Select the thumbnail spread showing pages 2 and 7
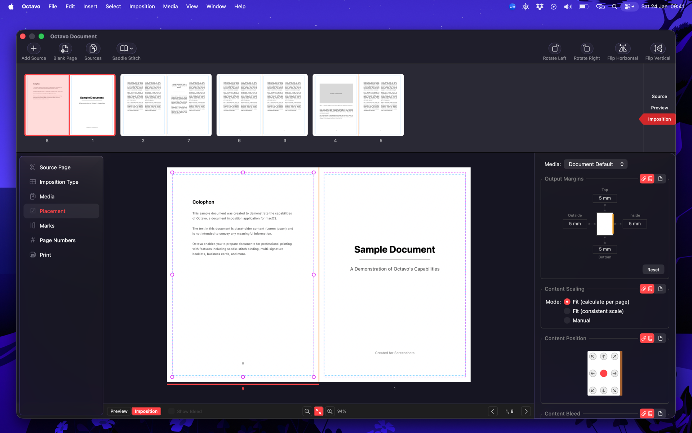The width and height of the screenshot is (692, 433). point(166,105)
